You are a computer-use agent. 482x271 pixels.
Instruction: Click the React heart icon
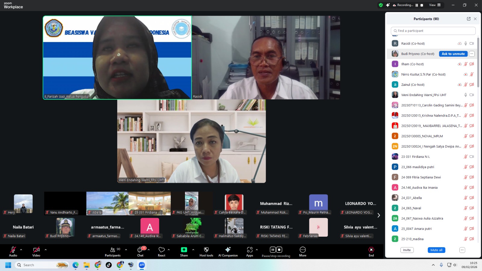pos(161,250)
